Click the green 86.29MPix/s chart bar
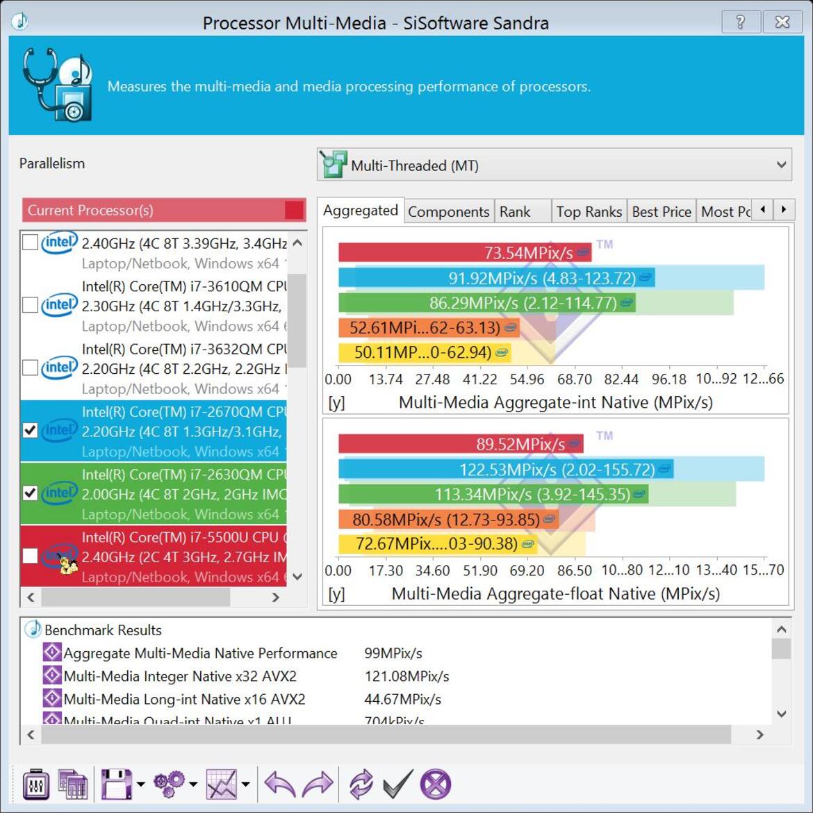 [x=487, y=303]
